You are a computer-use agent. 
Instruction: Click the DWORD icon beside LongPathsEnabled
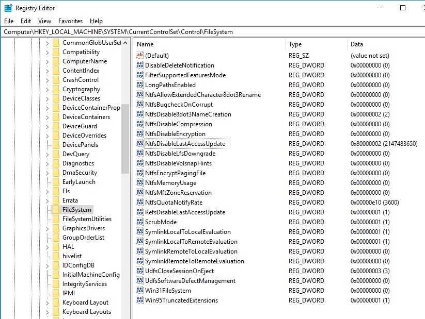point(140,85)
